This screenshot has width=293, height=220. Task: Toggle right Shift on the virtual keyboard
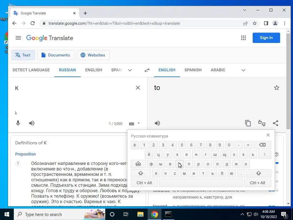[259, 173]
